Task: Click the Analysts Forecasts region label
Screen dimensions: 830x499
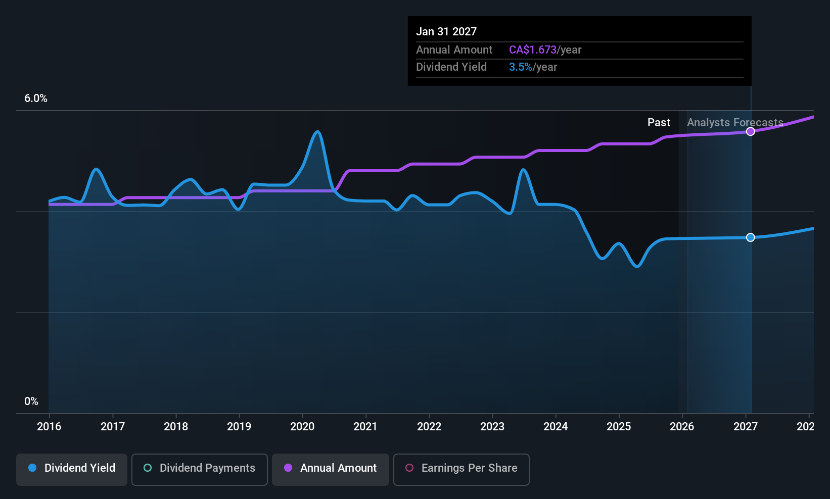Action: point(735,123)
